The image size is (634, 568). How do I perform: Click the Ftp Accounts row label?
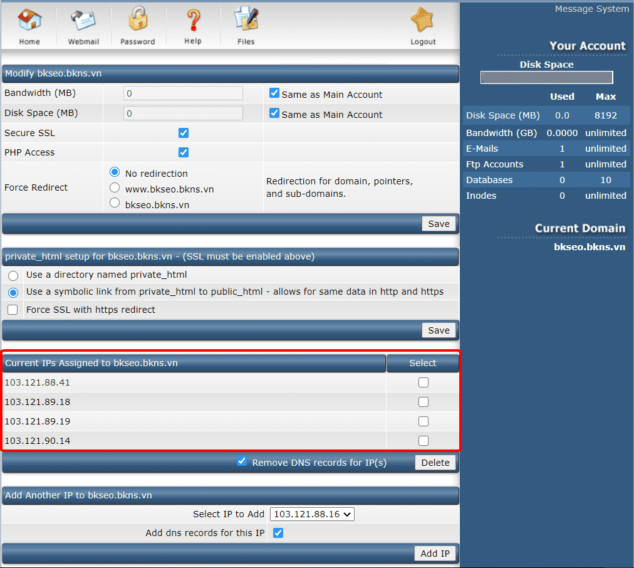click(x=494, y=164)
